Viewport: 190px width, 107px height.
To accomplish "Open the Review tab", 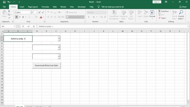I will click(63, 7).
